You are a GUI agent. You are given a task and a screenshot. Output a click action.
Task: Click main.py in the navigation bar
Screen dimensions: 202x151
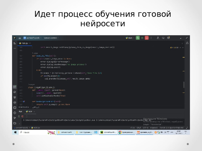tap(36, 128)
